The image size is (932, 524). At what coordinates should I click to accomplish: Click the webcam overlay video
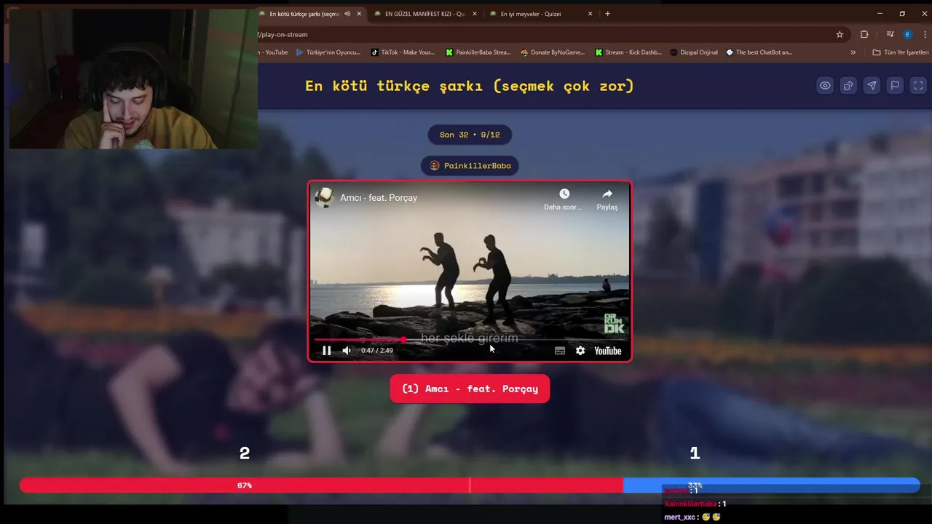pyautogui.click(x=133, y=79)
